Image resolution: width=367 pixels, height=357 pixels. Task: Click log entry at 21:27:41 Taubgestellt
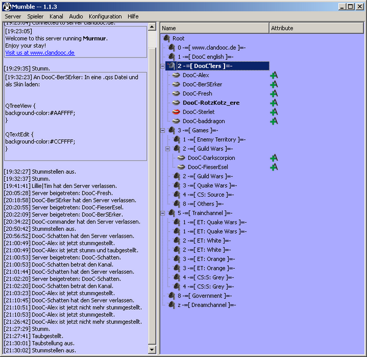[x=34, y=336]
